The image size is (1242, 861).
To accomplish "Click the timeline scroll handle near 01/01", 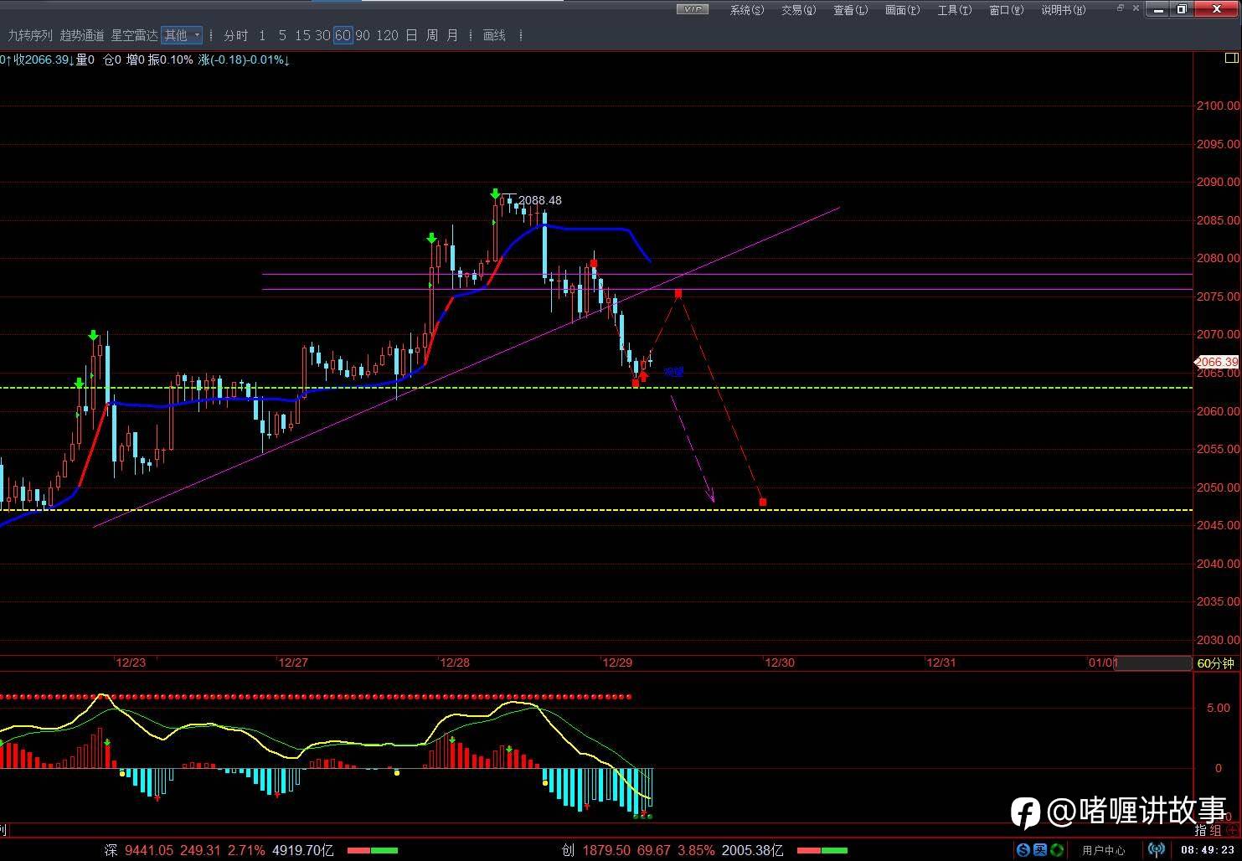I will [1154, 663].
